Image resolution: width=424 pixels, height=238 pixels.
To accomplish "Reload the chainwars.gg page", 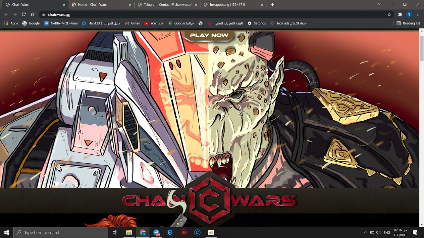I will click(24, 15).
